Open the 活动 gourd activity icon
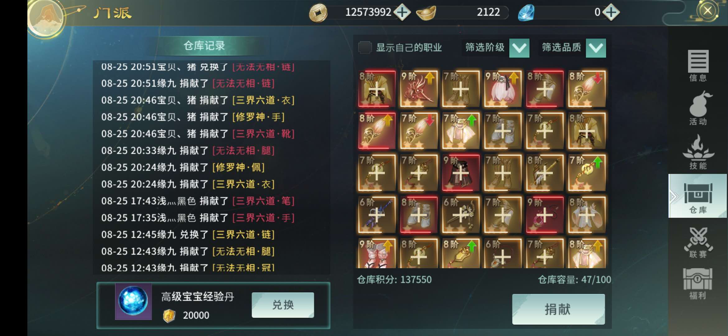Screen dimensions: 728x336 pos(698,108)
